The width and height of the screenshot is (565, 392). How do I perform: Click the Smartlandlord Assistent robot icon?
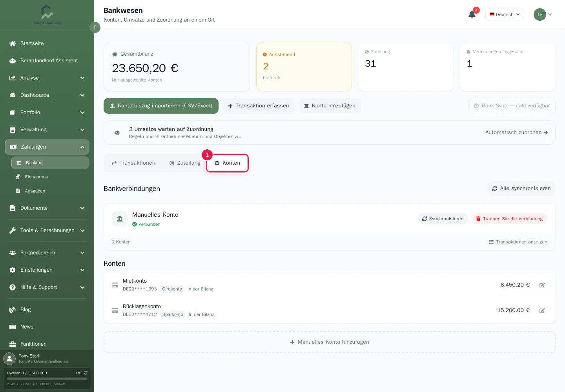[x=13, y=61]
